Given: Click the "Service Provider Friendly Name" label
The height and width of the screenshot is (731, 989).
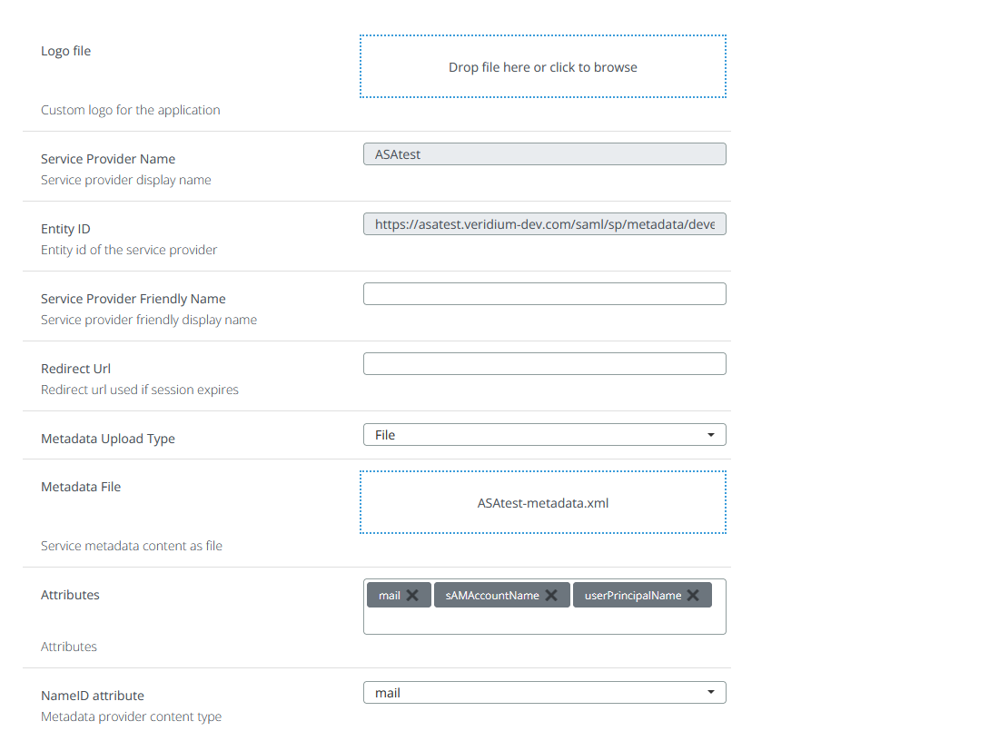Looking at the screenshot, I should pyautogui.click(x=134, y=299).
